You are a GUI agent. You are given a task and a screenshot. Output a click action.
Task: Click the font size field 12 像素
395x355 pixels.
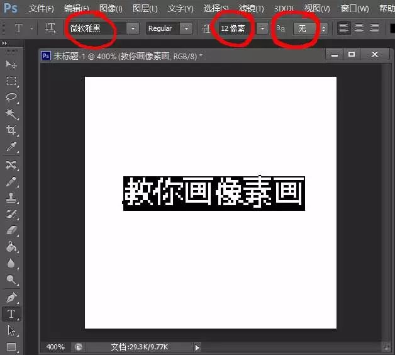pos(237,28)
